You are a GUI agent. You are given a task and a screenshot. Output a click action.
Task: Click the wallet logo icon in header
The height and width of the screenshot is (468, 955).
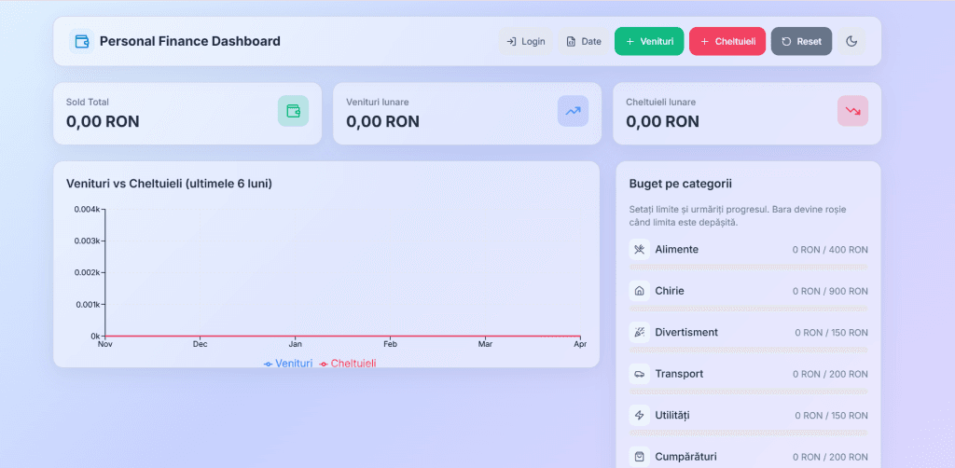tap(82, 41)
